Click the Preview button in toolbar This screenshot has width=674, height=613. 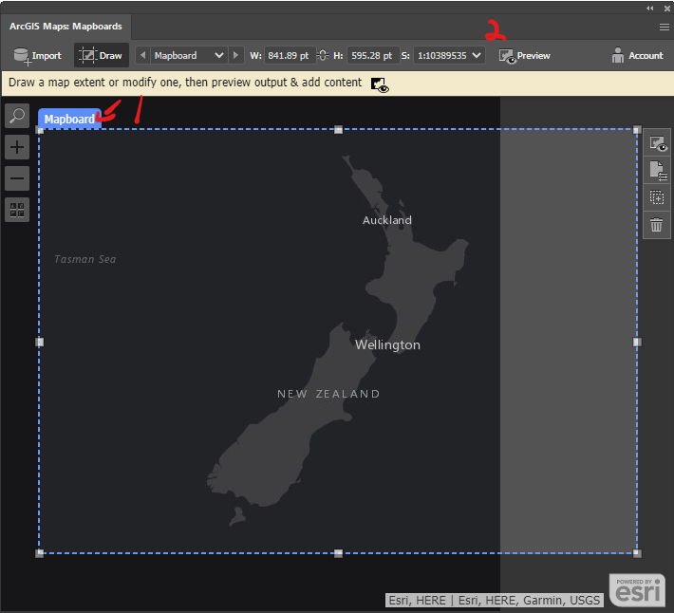coord(524,56)
